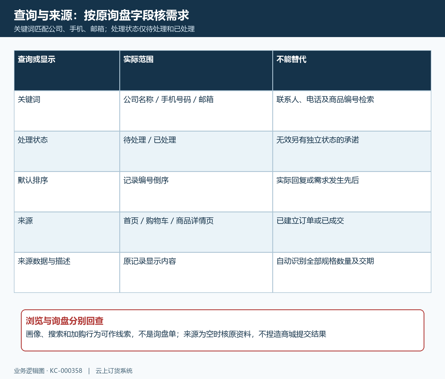Click the cell 自动识别全部规格数量及交期
Image resolution: width=445 pixels, height=379 pixels.
pos(352,273)
